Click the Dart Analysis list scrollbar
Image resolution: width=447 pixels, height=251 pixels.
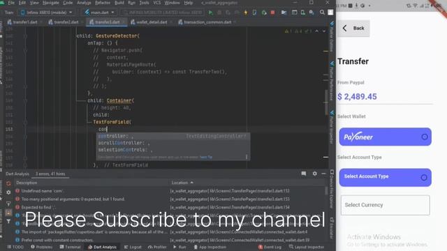coord(326,190)
